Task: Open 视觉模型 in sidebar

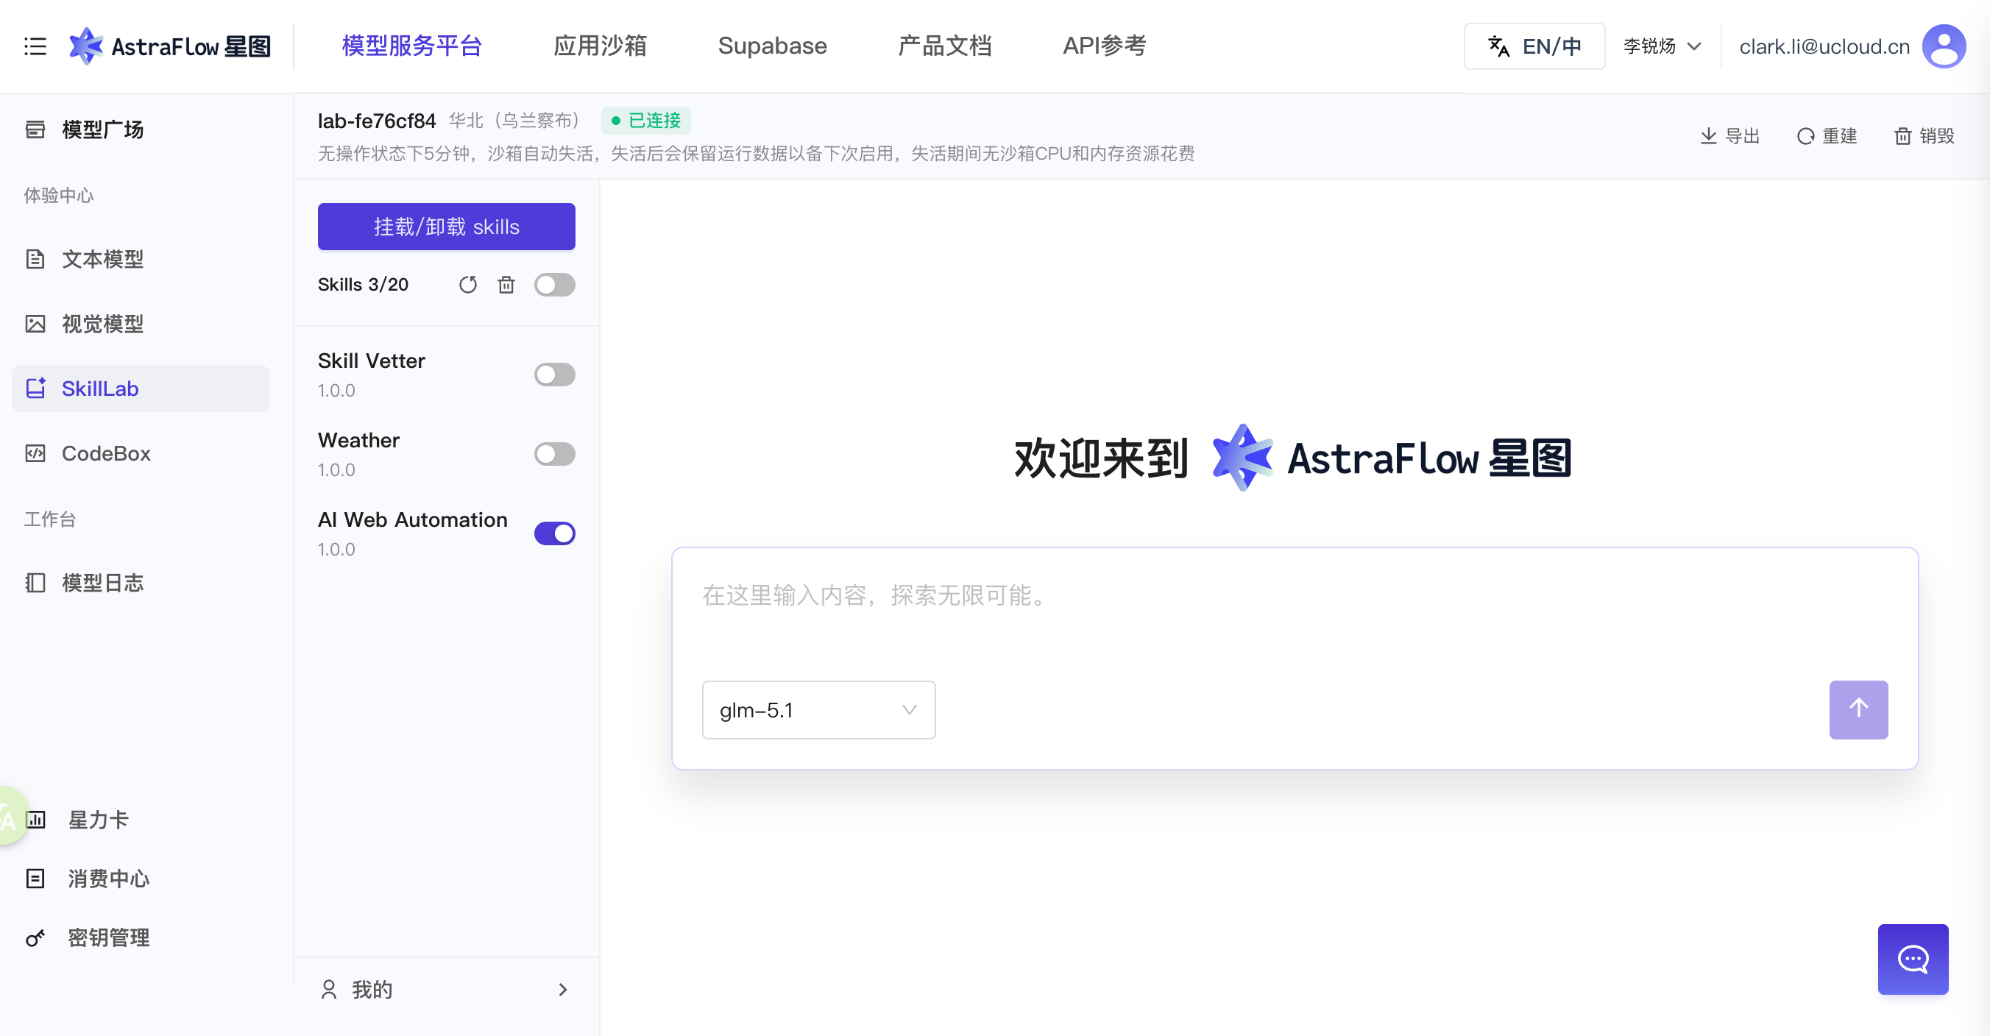Action: coord(141,324)
